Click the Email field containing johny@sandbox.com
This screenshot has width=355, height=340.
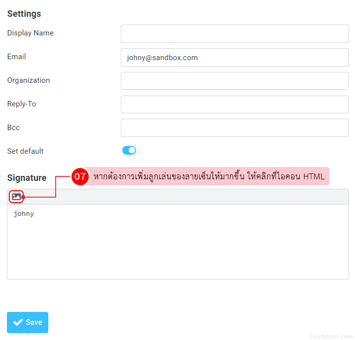[x=235, y=57]
